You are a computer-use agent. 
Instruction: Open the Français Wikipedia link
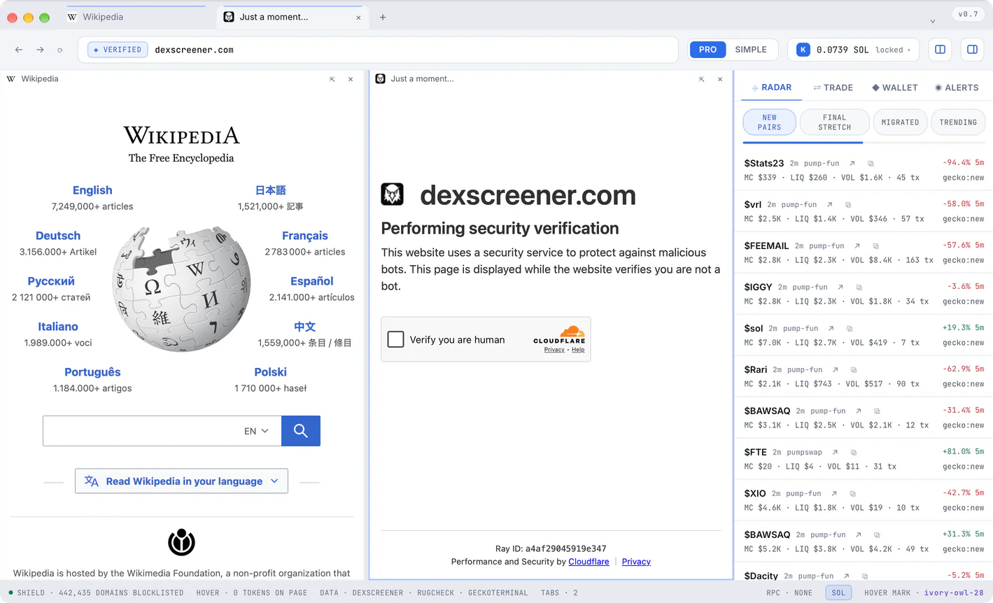click(x=305, y=236)
